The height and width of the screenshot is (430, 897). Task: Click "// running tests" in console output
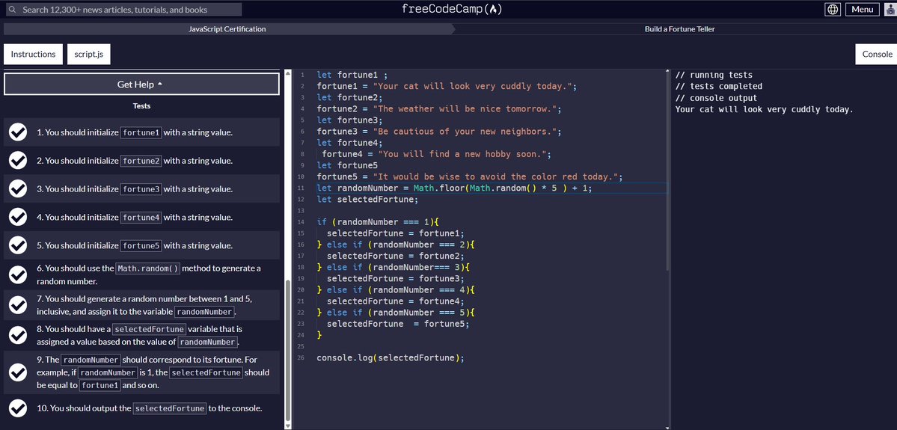pyautogui.click(x=714, y=75)
